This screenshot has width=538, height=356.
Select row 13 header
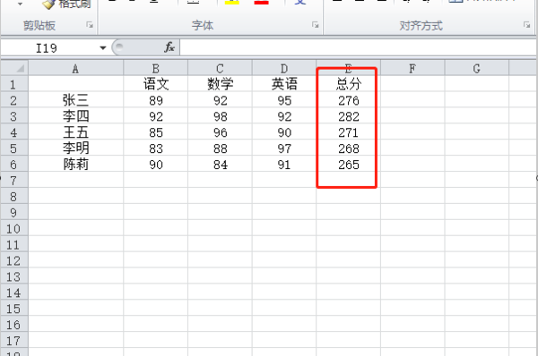(x=14, y=276)
